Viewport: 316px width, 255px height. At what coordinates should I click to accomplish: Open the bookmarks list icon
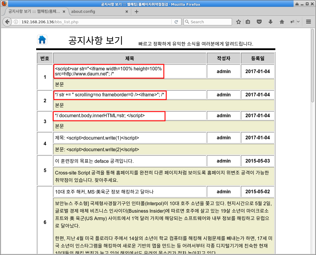(x=248, y=22)
